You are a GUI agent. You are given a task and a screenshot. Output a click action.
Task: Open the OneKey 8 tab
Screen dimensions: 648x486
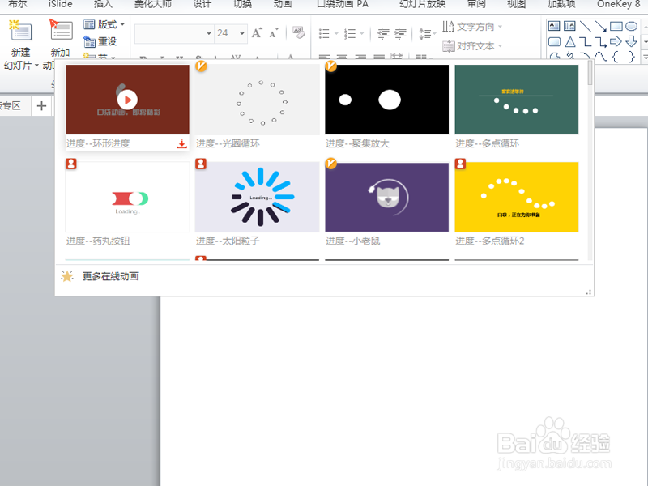coord(618,4)
